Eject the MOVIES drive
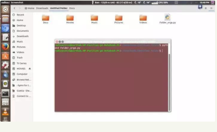217x132 pixels. pyautogui.click(x=30, y=69)
